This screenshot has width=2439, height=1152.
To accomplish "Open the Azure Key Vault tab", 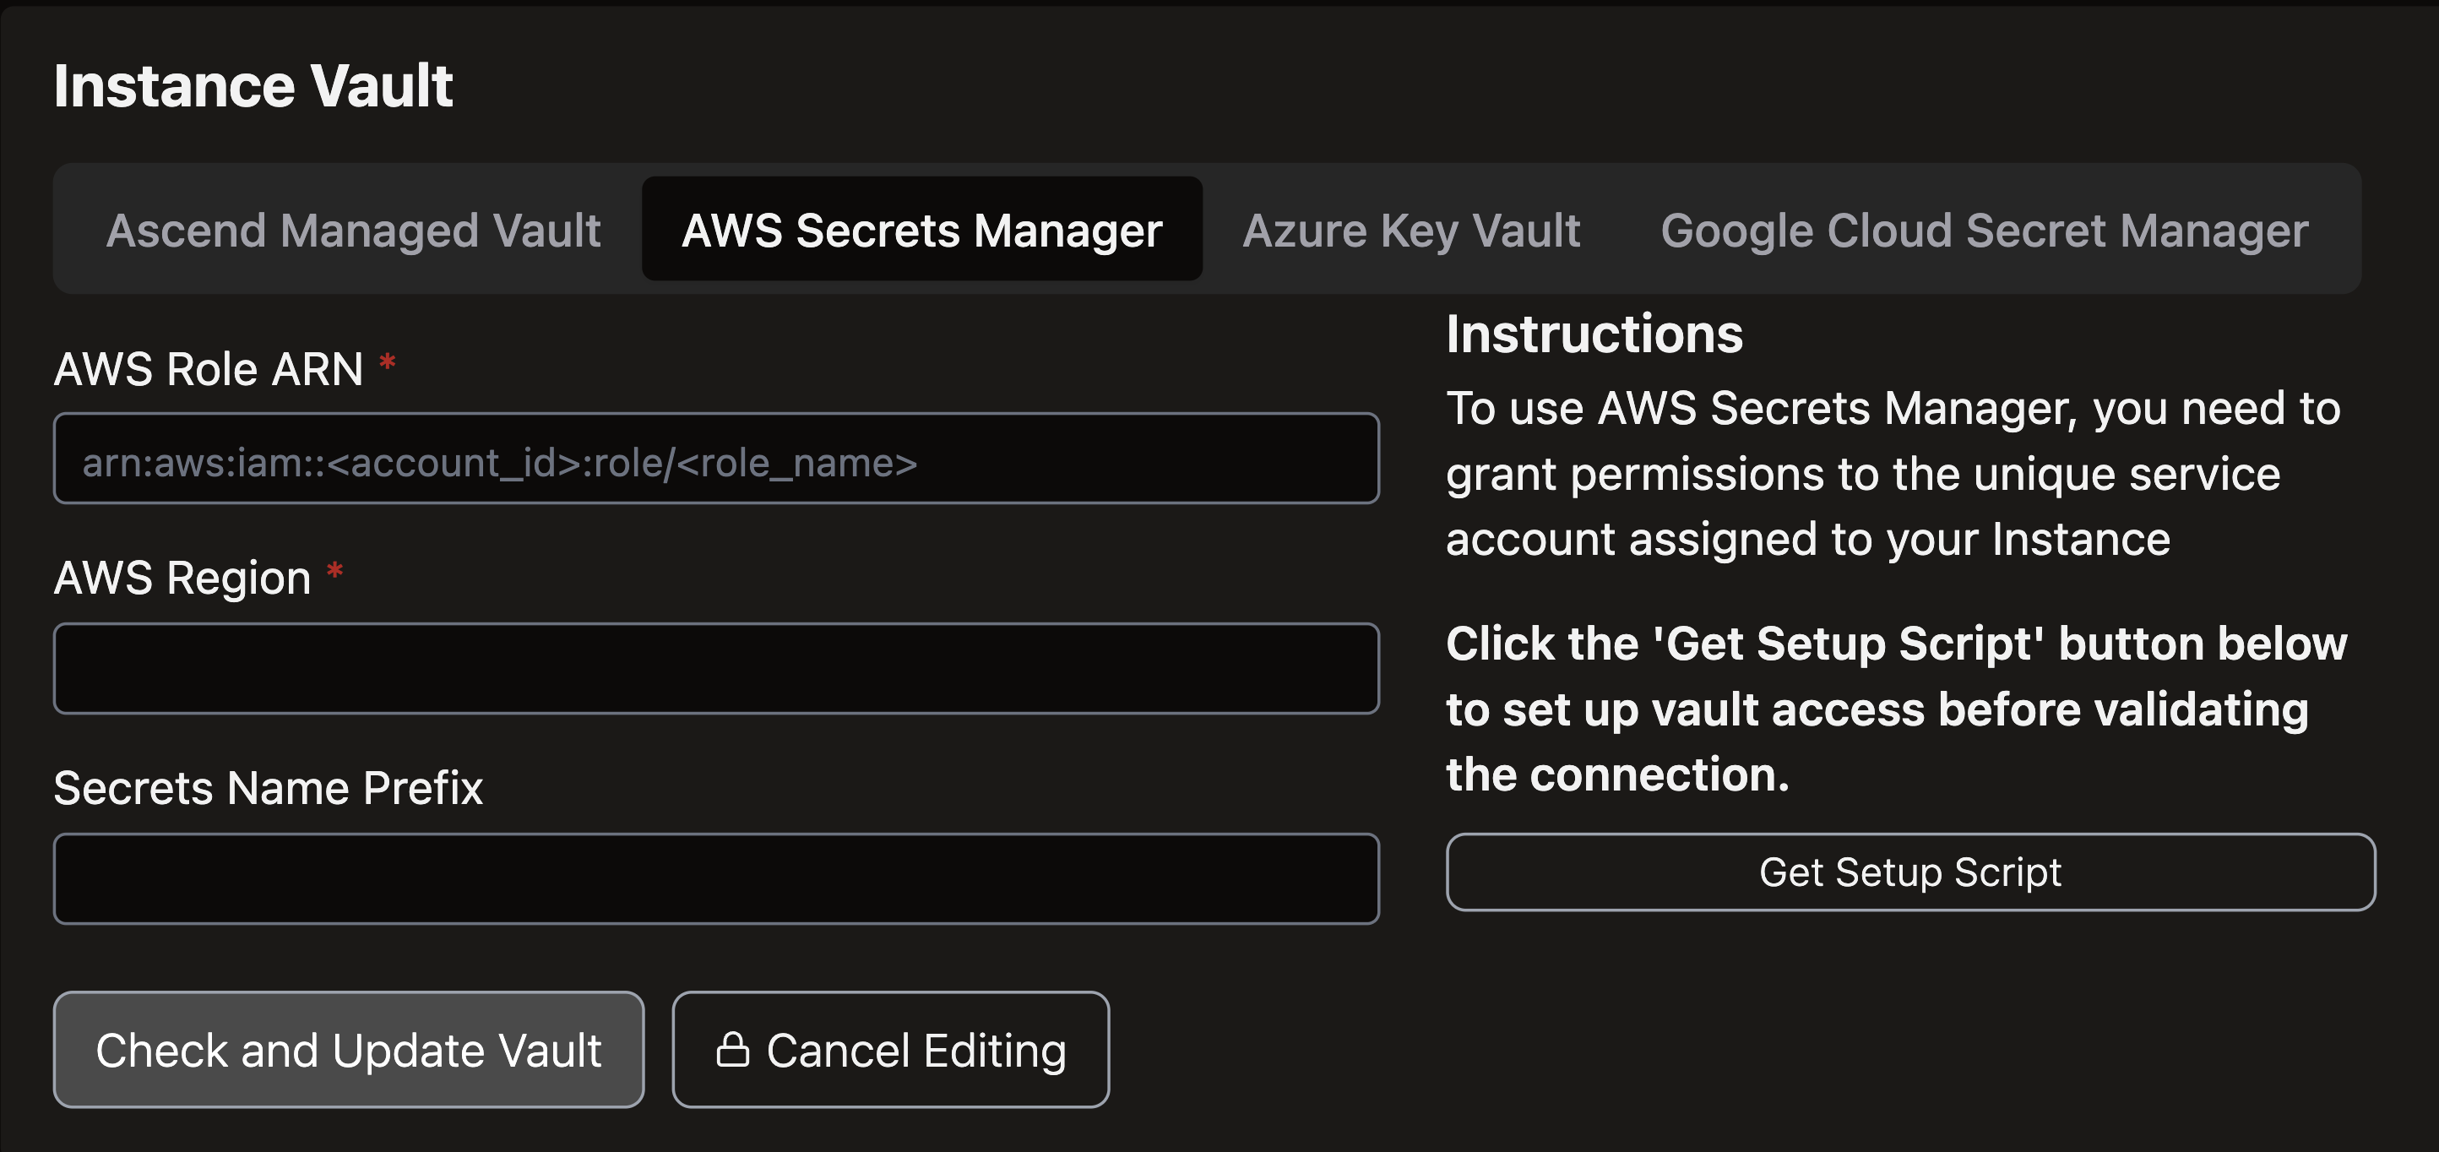I will [x=1410, y=230].
